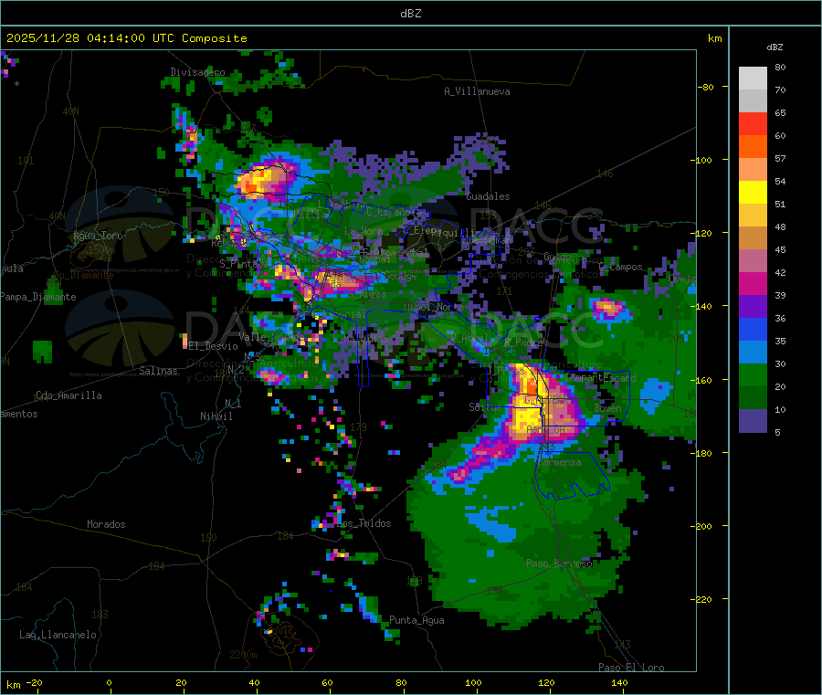Click the orange 57-60 dBZ legend swatch
822x695 pixels.
point(753,147)
